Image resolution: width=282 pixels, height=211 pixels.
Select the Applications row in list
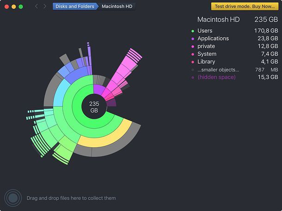coord(234,38)
